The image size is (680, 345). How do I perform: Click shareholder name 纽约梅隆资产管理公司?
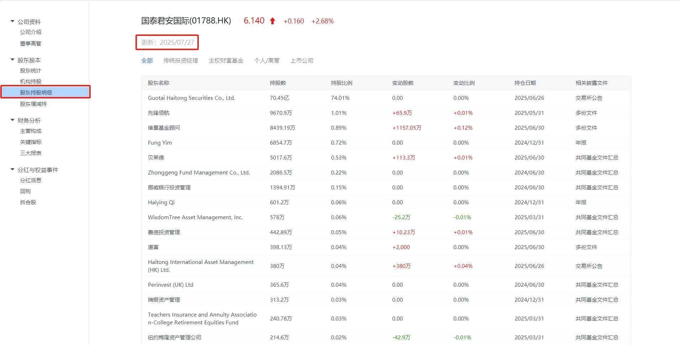tap(175, 337)
